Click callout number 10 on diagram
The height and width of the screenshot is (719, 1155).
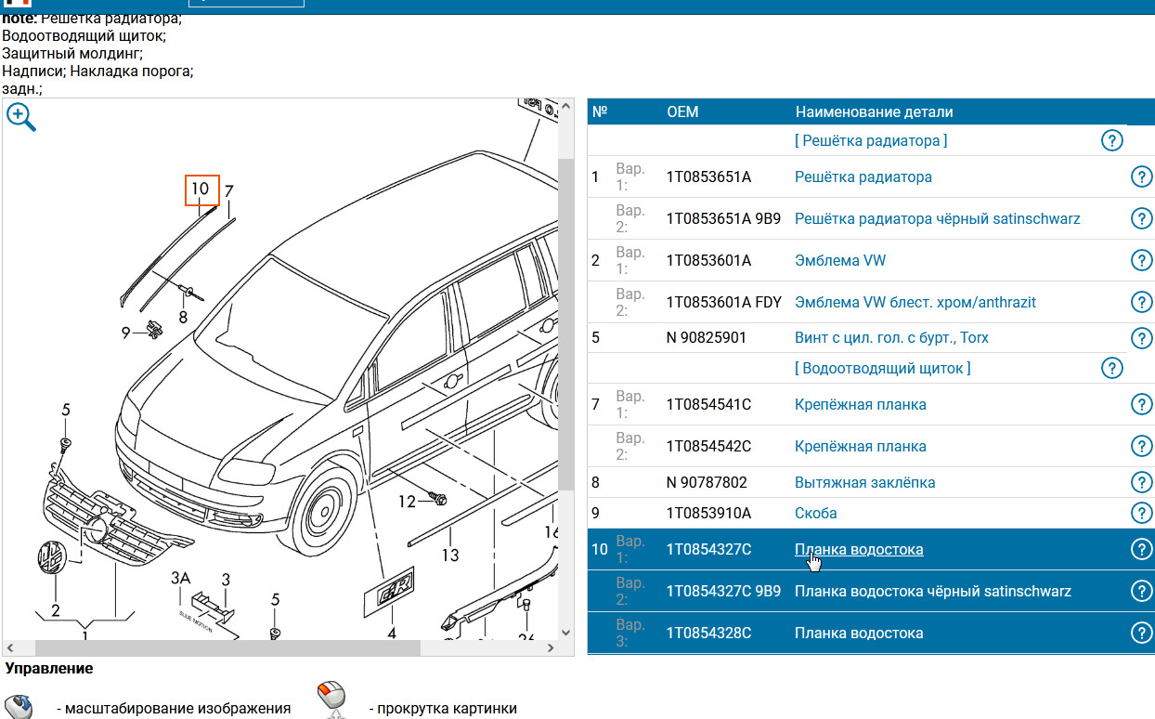click(201, 190)
